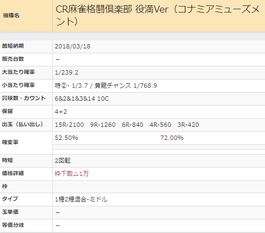
Task: Click the red 枠下取△1万 text
Action: (x=72, y=174)
